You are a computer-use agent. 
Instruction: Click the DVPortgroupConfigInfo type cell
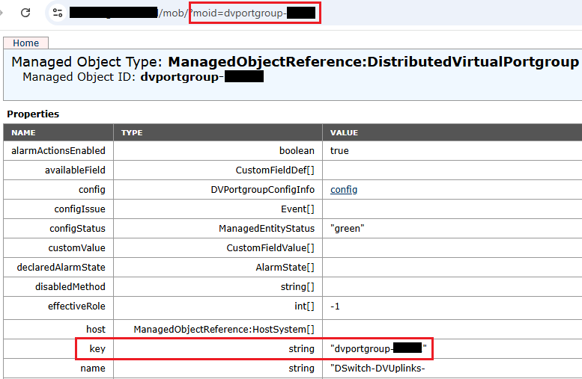pyautogui.click(x=262, y=190)
